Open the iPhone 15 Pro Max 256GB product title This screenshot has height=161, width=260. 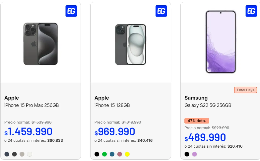point(31,105)
